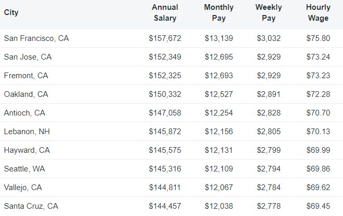This screenshot has width=343, height=216.
Task: Click the $2,891 weekly pay cell
Action: [x=269, y=94]
